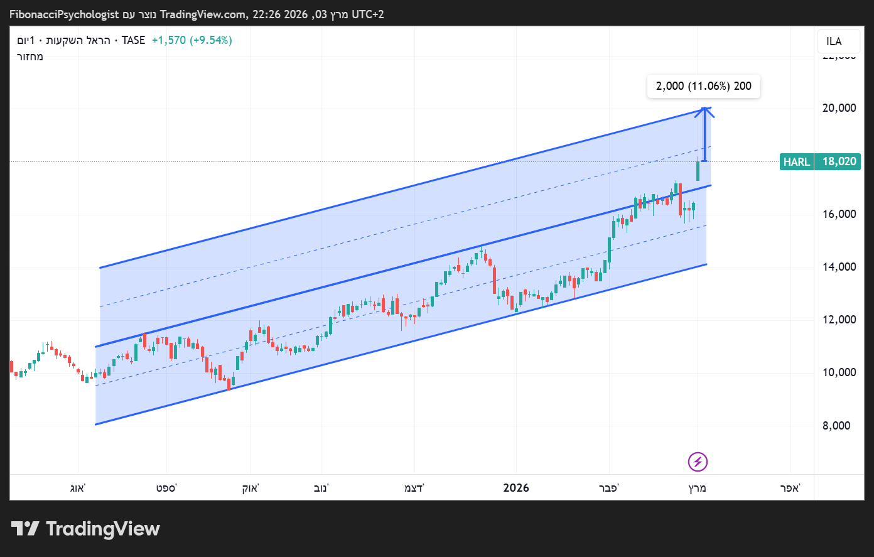Click the 14,000 price scale label
874x557 pixels.
coord(839,267)
